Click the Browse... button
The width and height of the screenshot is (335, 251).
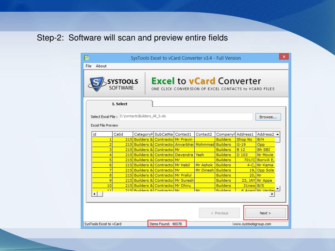point(268,117)
